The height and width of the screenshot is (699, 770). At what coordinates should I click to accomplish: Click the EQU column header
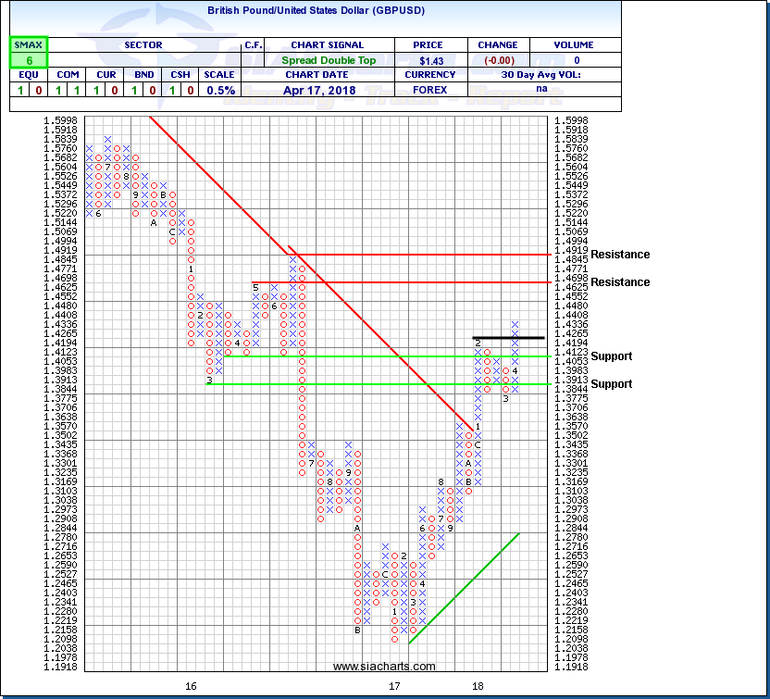pos(30,75)
